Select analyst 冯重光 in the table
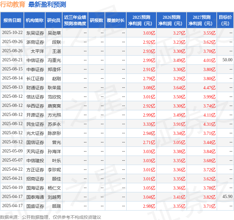Viewport: 234px width, 220px height. click(54, 60)
